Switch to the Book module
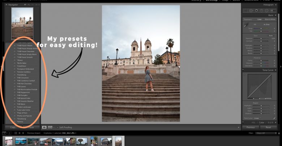Image resolution: width=282 pixels, height=146 pixels. 236,0
